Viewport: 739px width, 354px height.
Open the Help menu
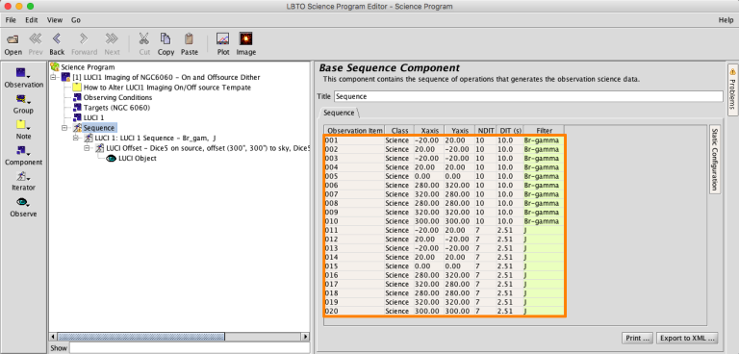(x=726, y=20)
